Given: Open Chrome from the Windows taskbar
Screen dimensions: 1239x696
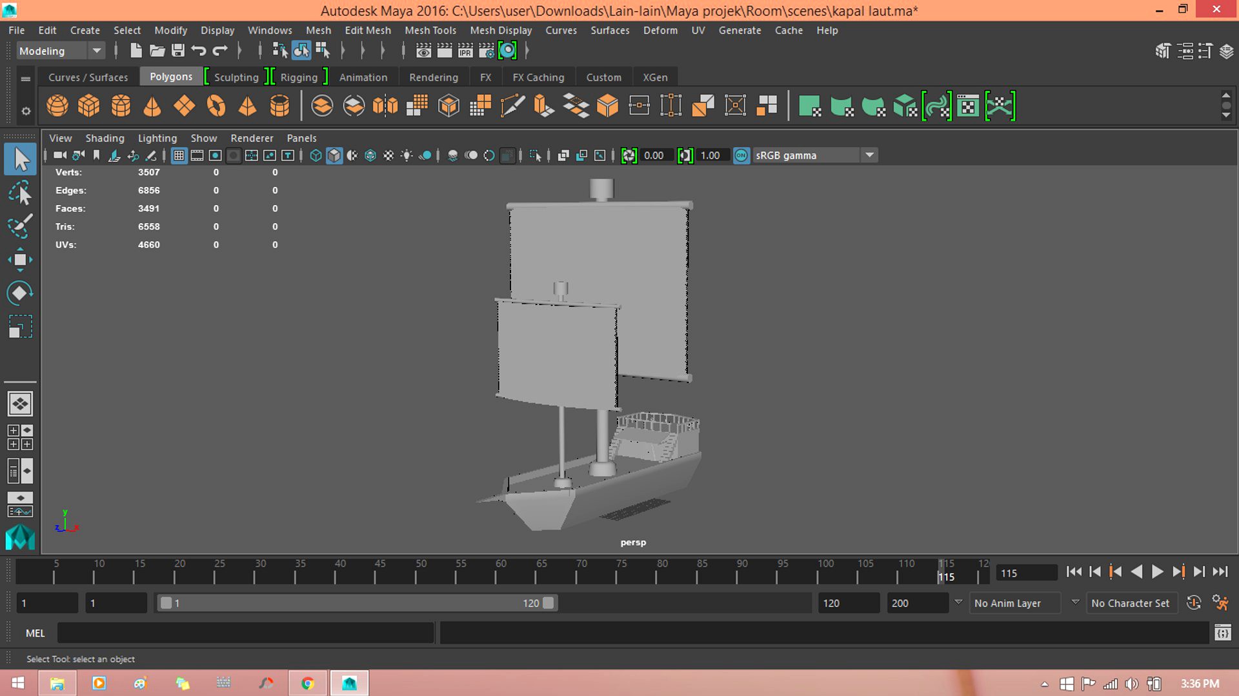Looking at the screenshot, I should point(308,683).
